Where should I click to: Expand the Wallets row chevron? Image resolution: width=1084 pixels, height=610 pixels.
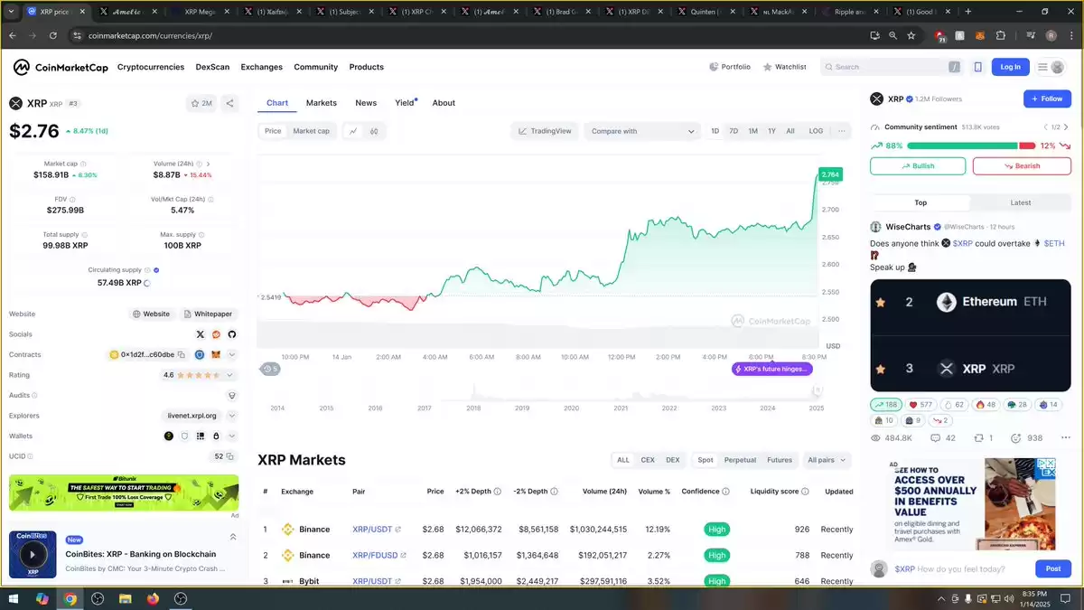231,436
